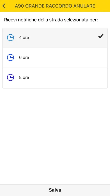110x196 pixels.
Task: Click the light blue clock icon beside 4 ore
Action: [x=10, y=37]
